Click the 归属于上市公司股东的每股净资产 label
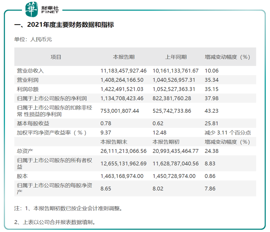This screenshot has width=270, height=232. click(x=54, y=189)
